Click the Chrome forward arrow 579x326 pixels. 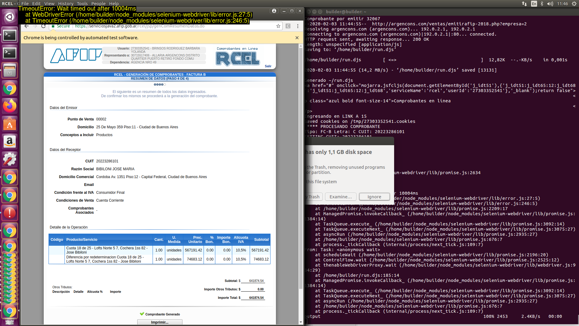(35, 26)
